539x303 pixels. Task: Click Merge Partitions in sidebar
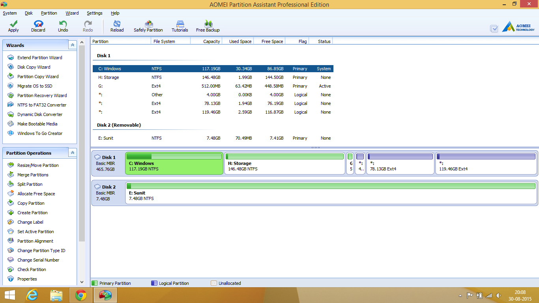coord(33,175)
